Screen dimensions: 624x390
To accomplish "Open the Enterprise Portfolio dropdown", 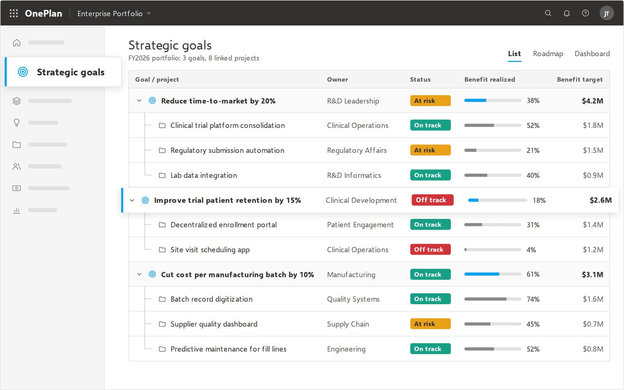I will click(114, 13).
